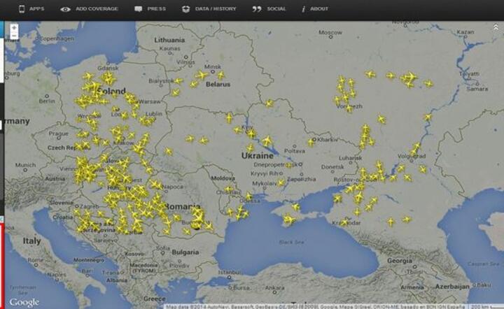Click the Map data attribution text

pos(315,306)
